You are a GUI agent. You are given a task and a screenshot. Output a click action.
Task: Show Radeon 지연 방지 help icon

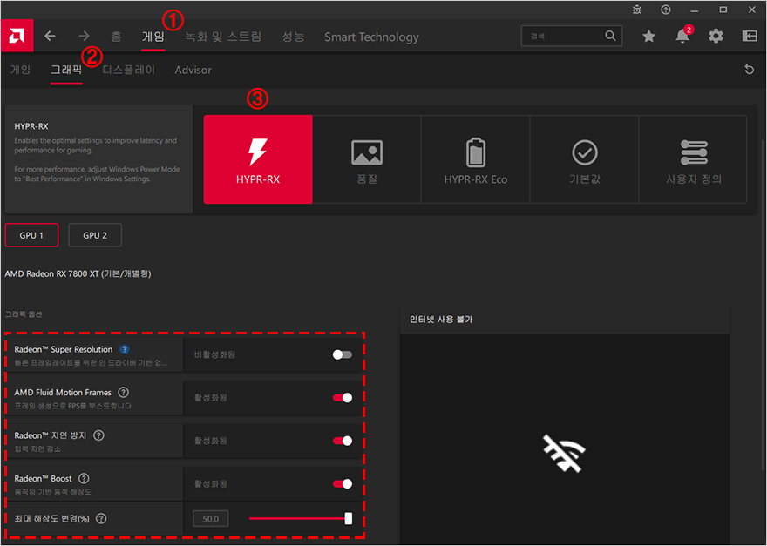click(98, 435)
